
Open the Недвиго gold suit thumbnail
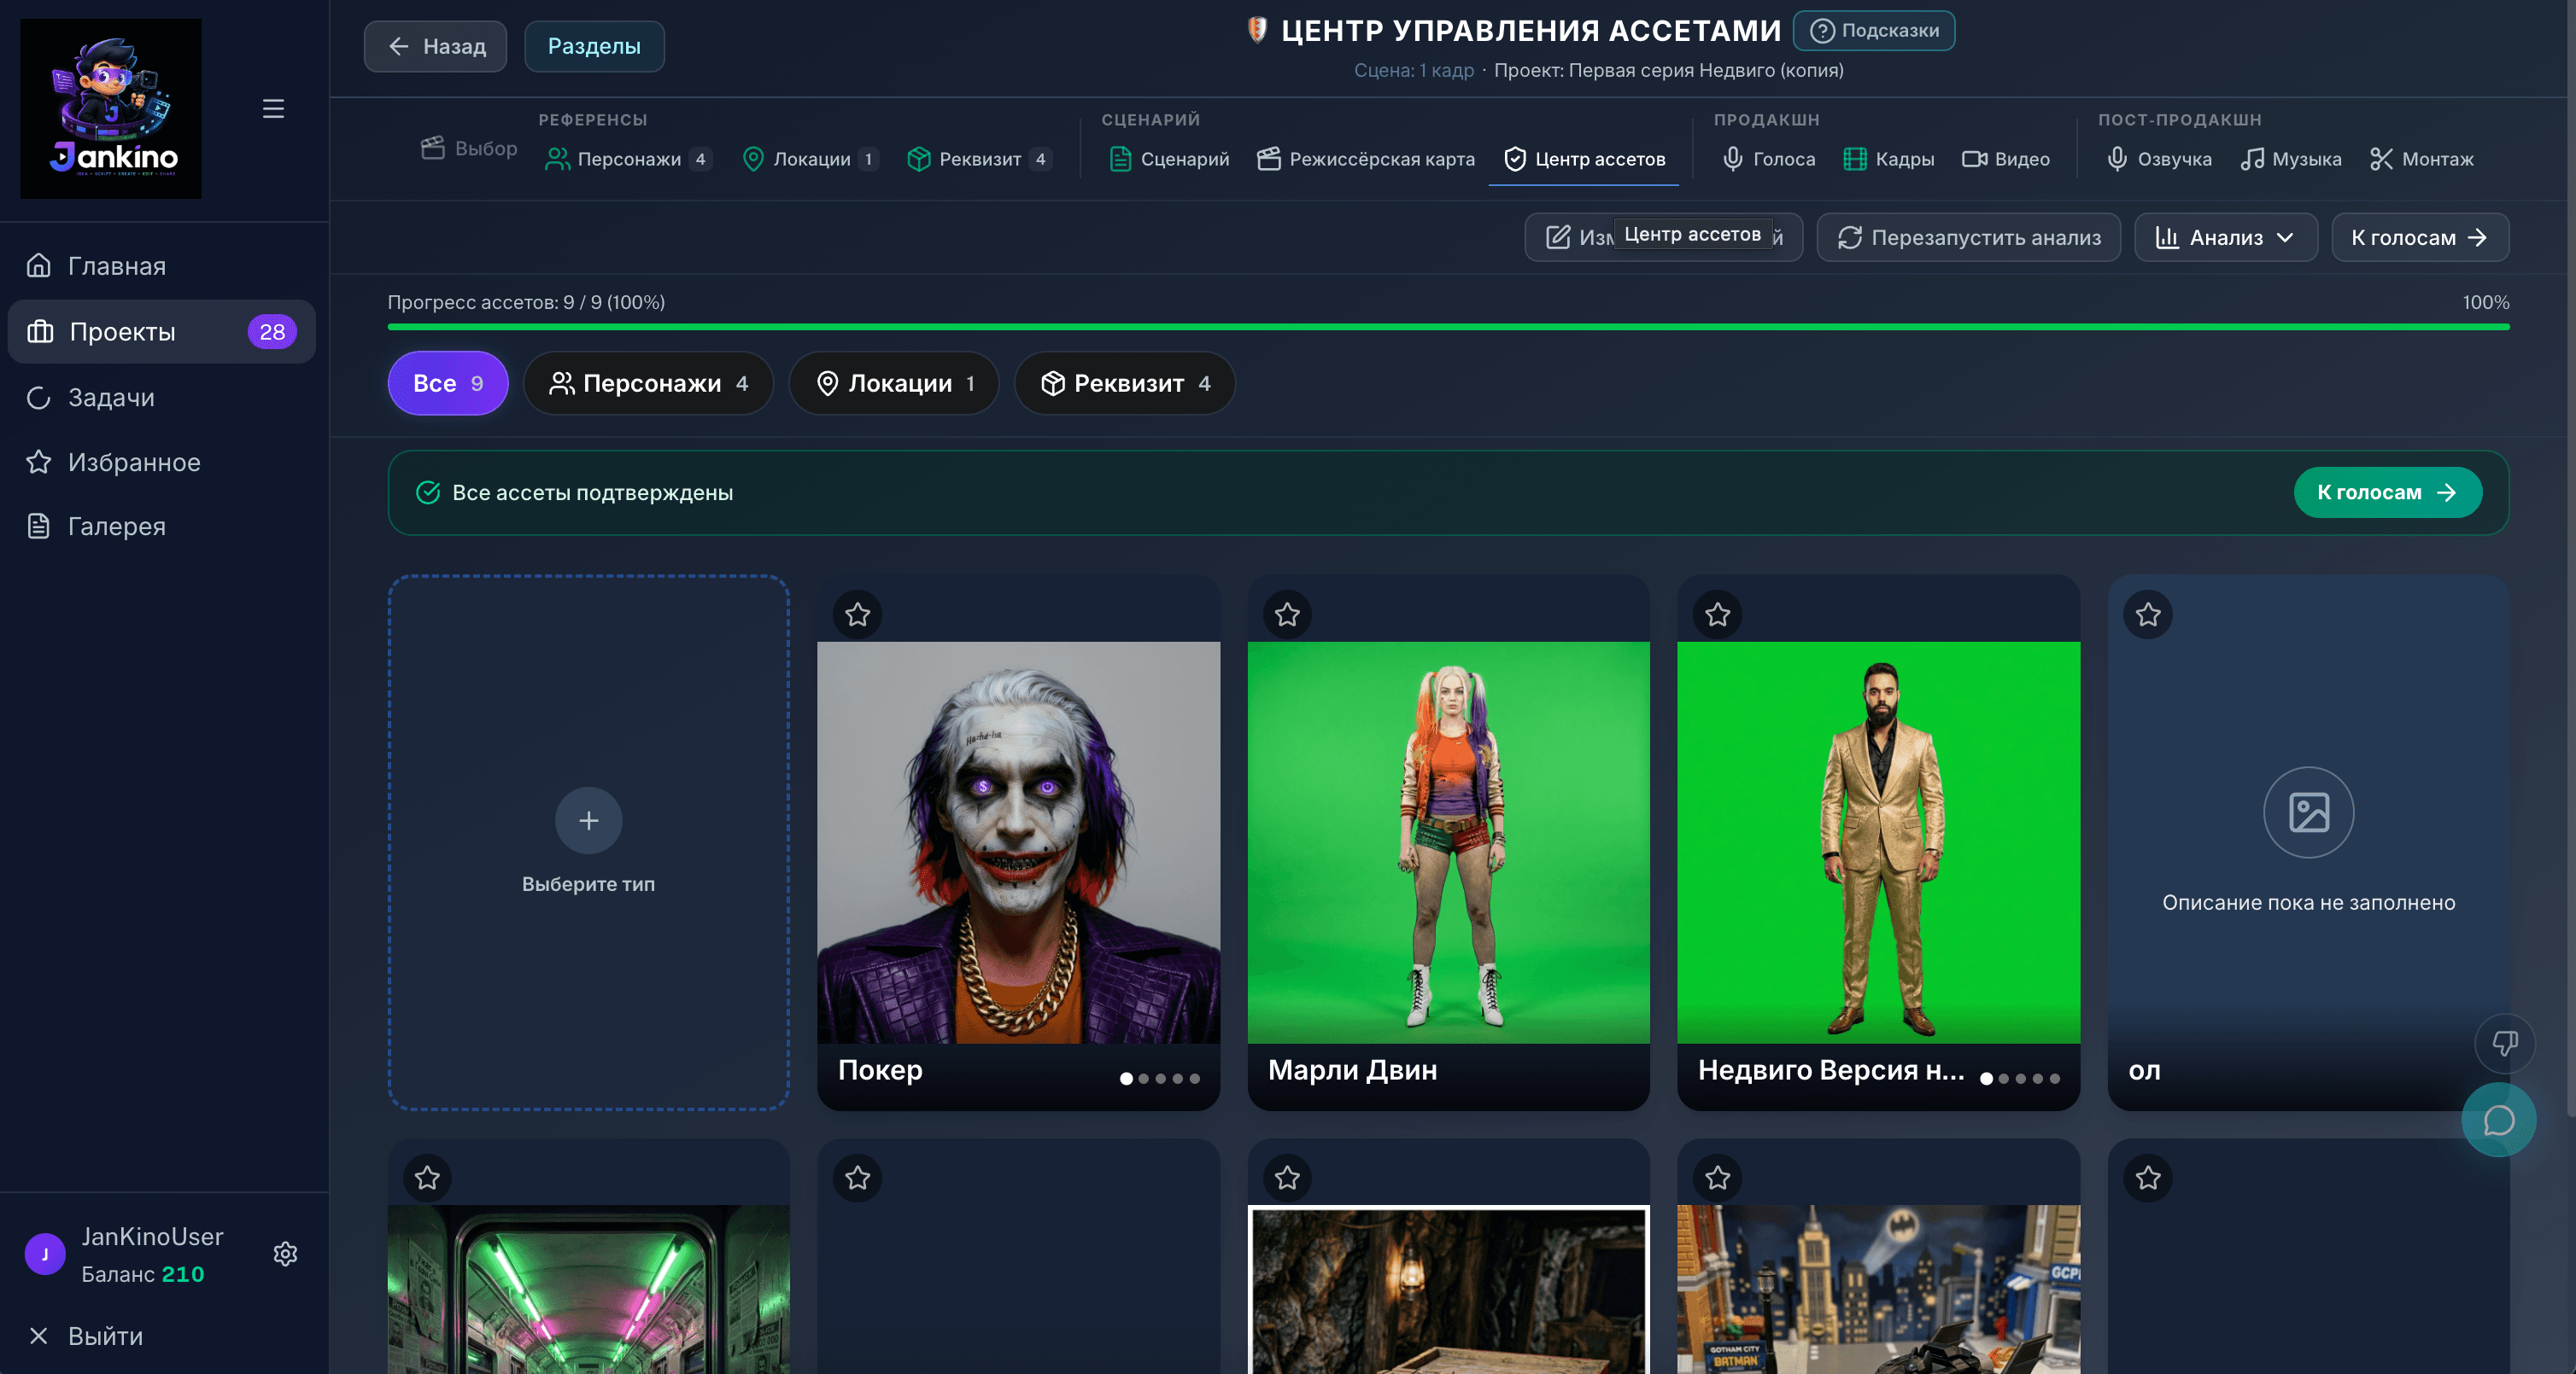(1878, 842)
